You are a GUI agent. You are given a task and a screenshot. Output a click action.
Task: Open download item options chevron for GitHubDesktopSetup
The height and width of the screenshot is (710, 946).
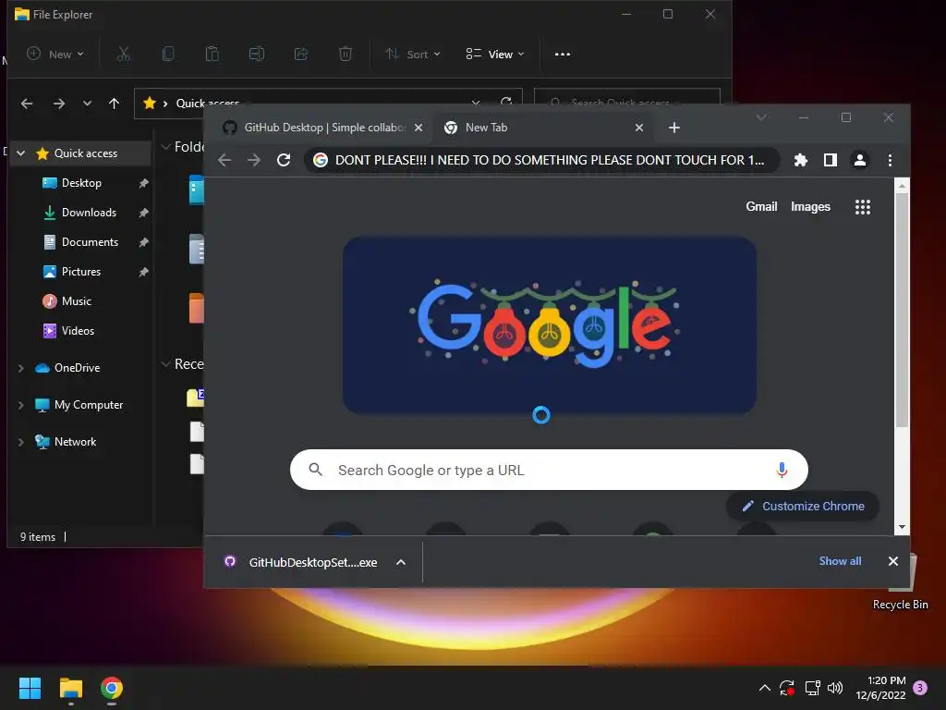pyautogui.click(x=401, y=562)
